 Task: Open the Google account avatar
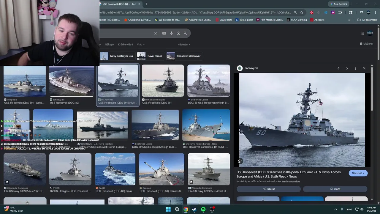(x=370, y=33)
